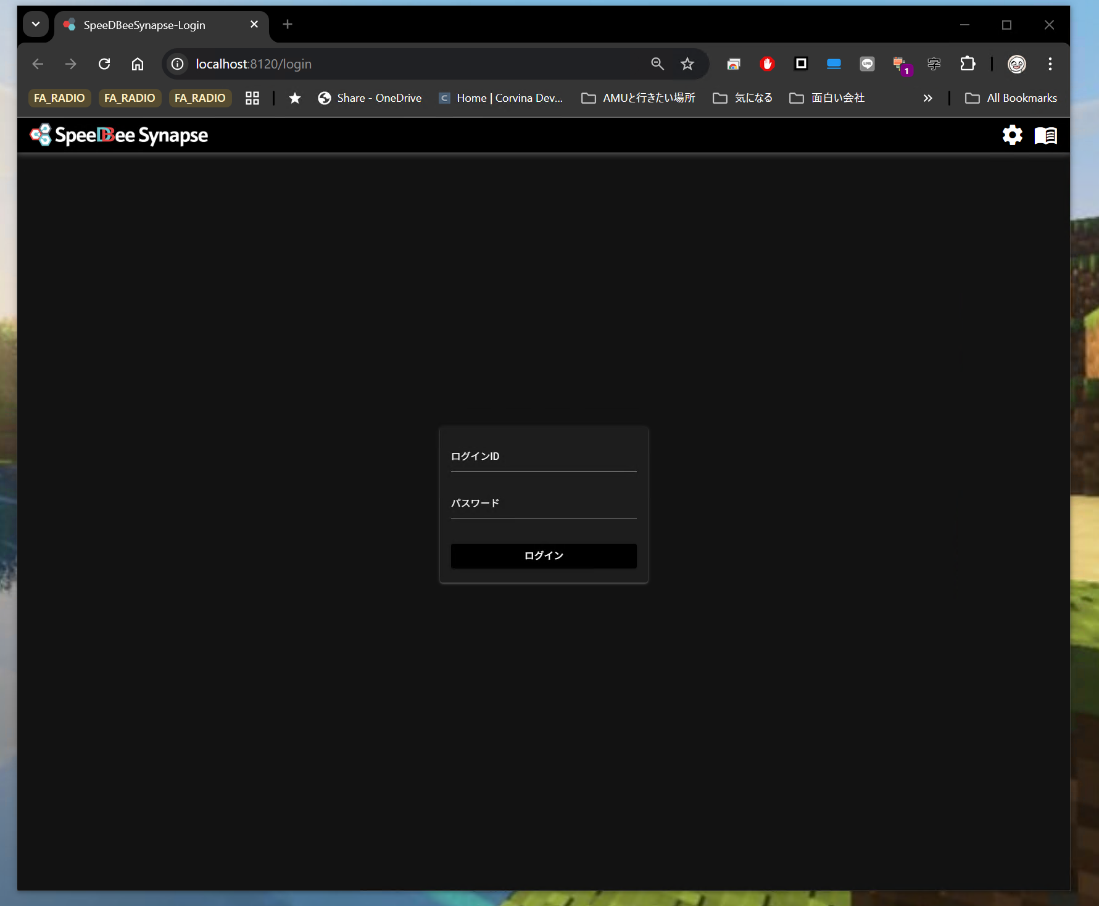
Task: Open a new browser tab
Action: 288,25
